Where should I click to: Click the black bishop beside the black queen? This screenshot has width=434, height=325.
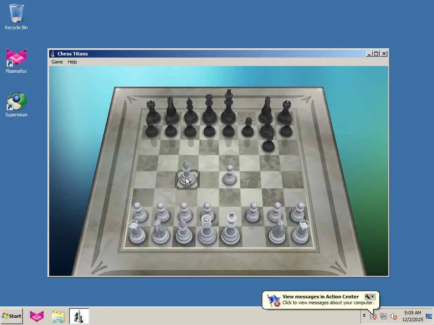(x=190, y=111)
